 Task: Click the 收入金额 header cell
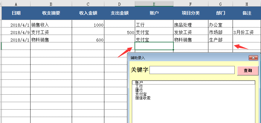click(88, 13)
